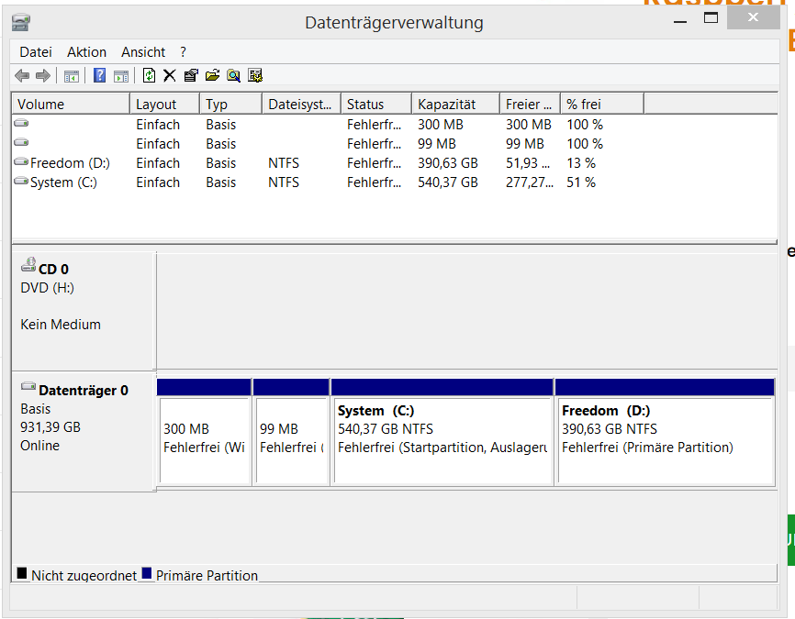
Task: Click the black Nicht zugeordnet legend swatch
Action: tap(22, 573)
